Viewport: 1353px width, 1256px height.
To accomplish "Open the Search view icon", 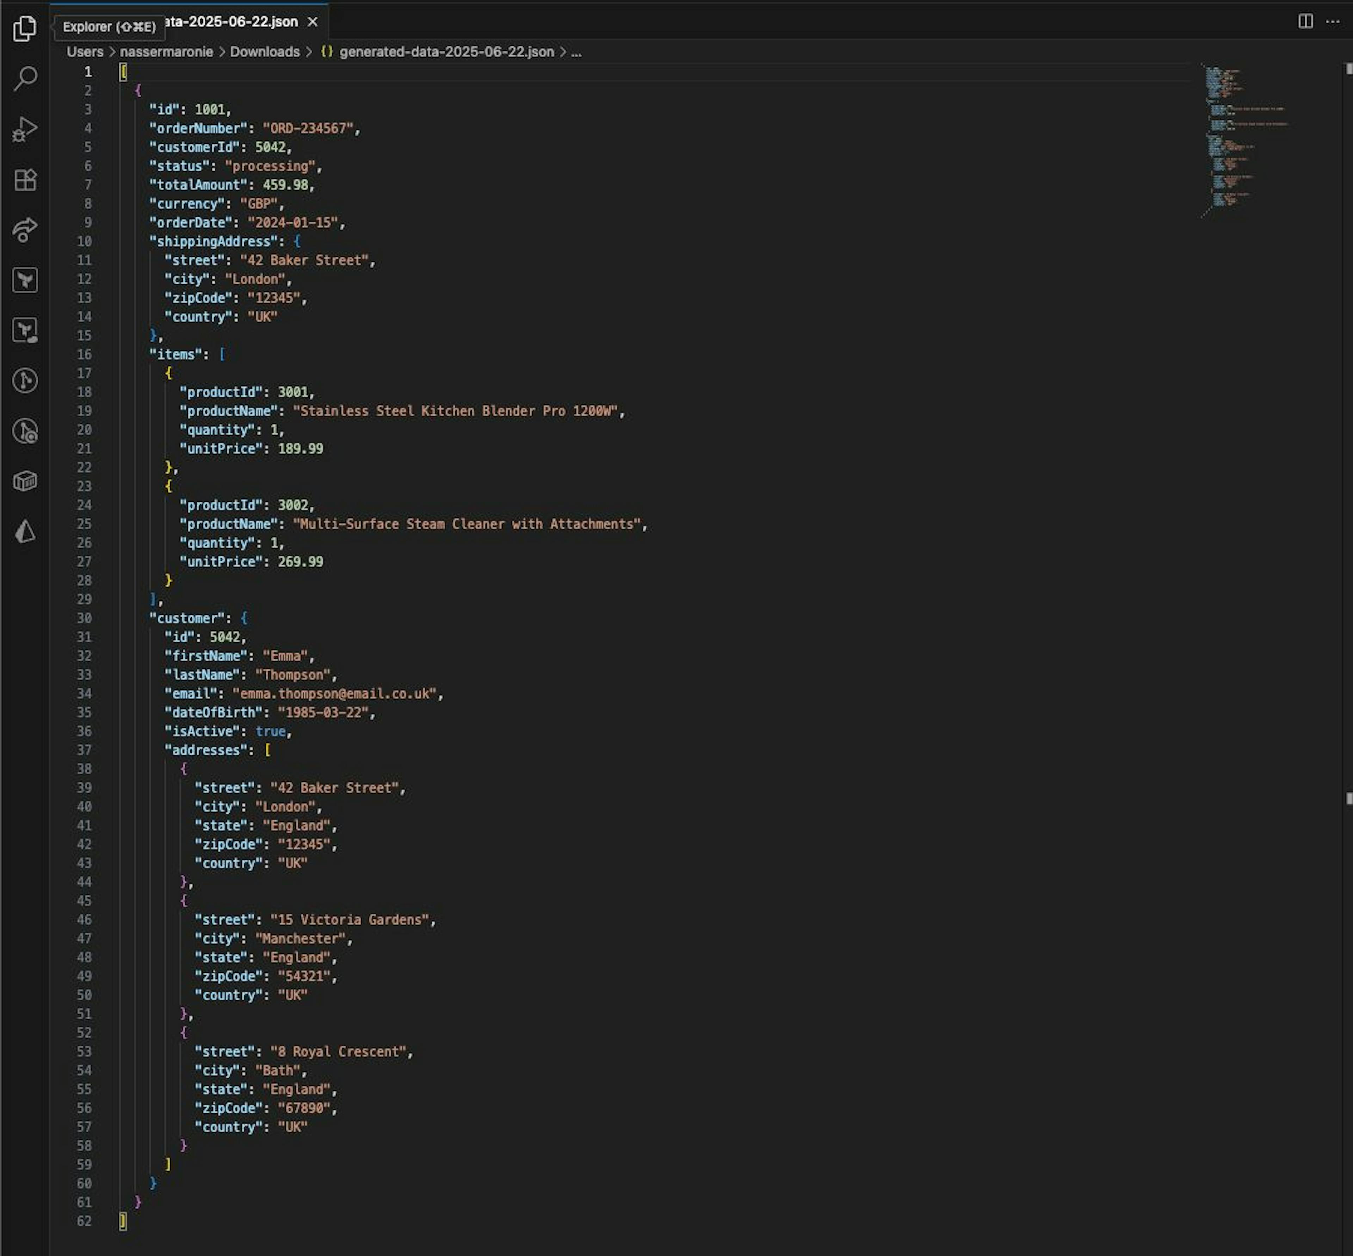I will tap(24, 78).
